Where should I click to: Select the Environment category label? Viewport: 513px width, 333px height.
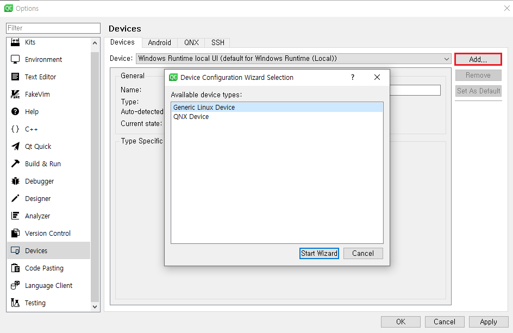[43, 60]
